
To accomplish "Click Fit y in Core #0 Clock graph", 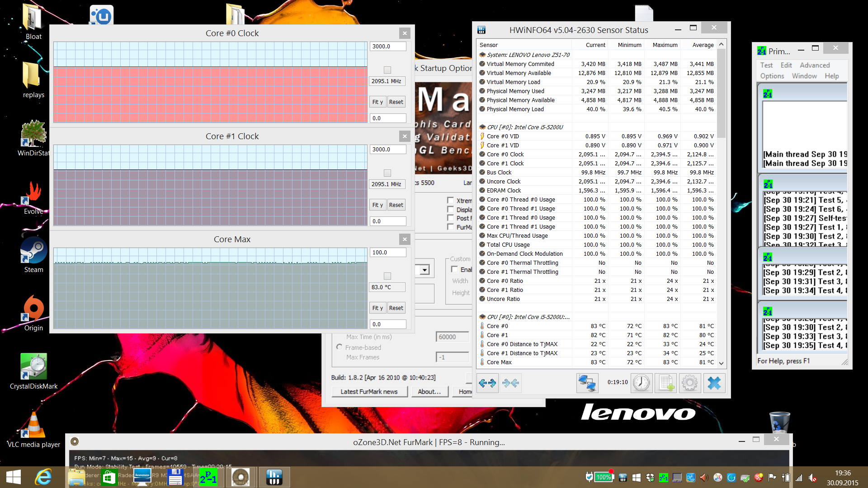I will (x=377, y=102).
